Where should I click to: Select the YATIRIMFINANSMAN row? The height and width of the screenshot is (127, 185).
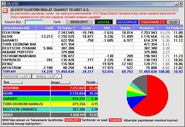click(92, 56)
